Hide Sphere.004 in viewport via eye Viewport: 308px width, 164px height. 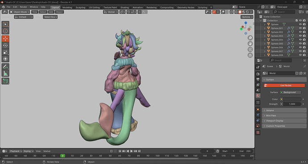click(x=300, y=40)
